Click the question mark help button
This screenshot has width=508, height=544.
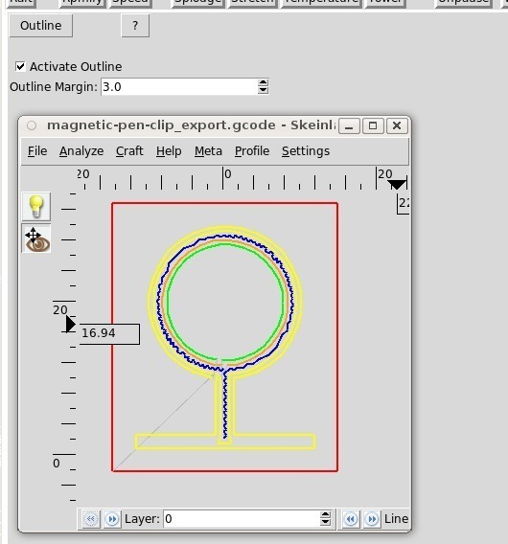point(135,26)
